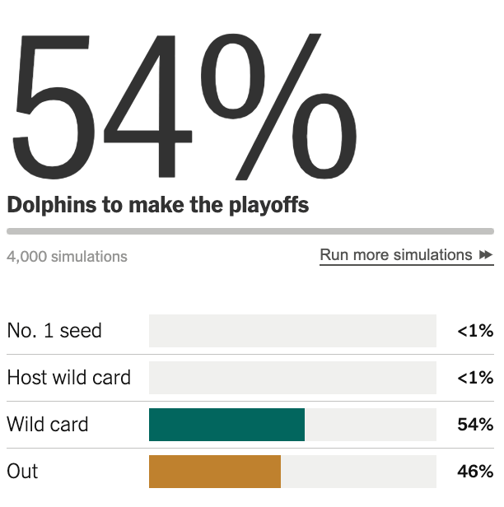Click the double-arrow icon beside Run more simulations
Image resolution: width=504 pixels, height=507 pixels.
point(486,255)
